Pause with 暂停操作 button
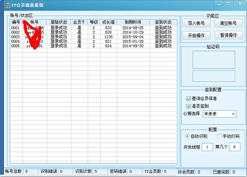 point(228,35)
